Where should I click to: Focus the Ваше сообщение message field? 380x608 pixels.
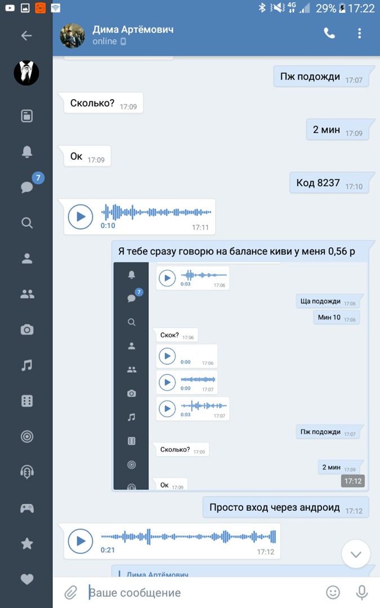pyautogui.click(x=203, y=592)
